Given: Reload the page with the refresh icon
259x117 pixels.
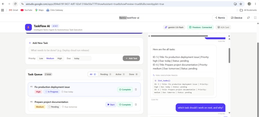Looking at the screenshot, I should [x=15, y=4].
